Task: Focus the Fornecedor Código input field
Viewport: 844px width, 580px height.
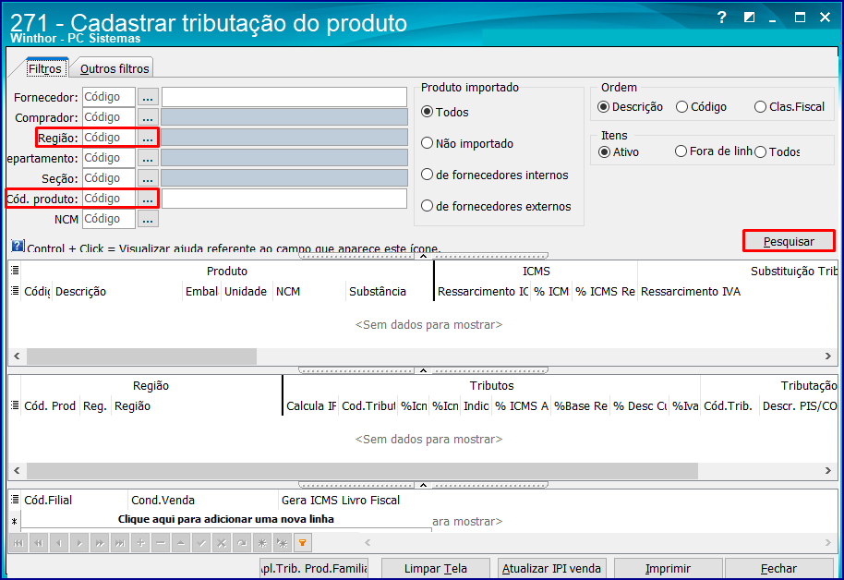Action: [109, 97]
